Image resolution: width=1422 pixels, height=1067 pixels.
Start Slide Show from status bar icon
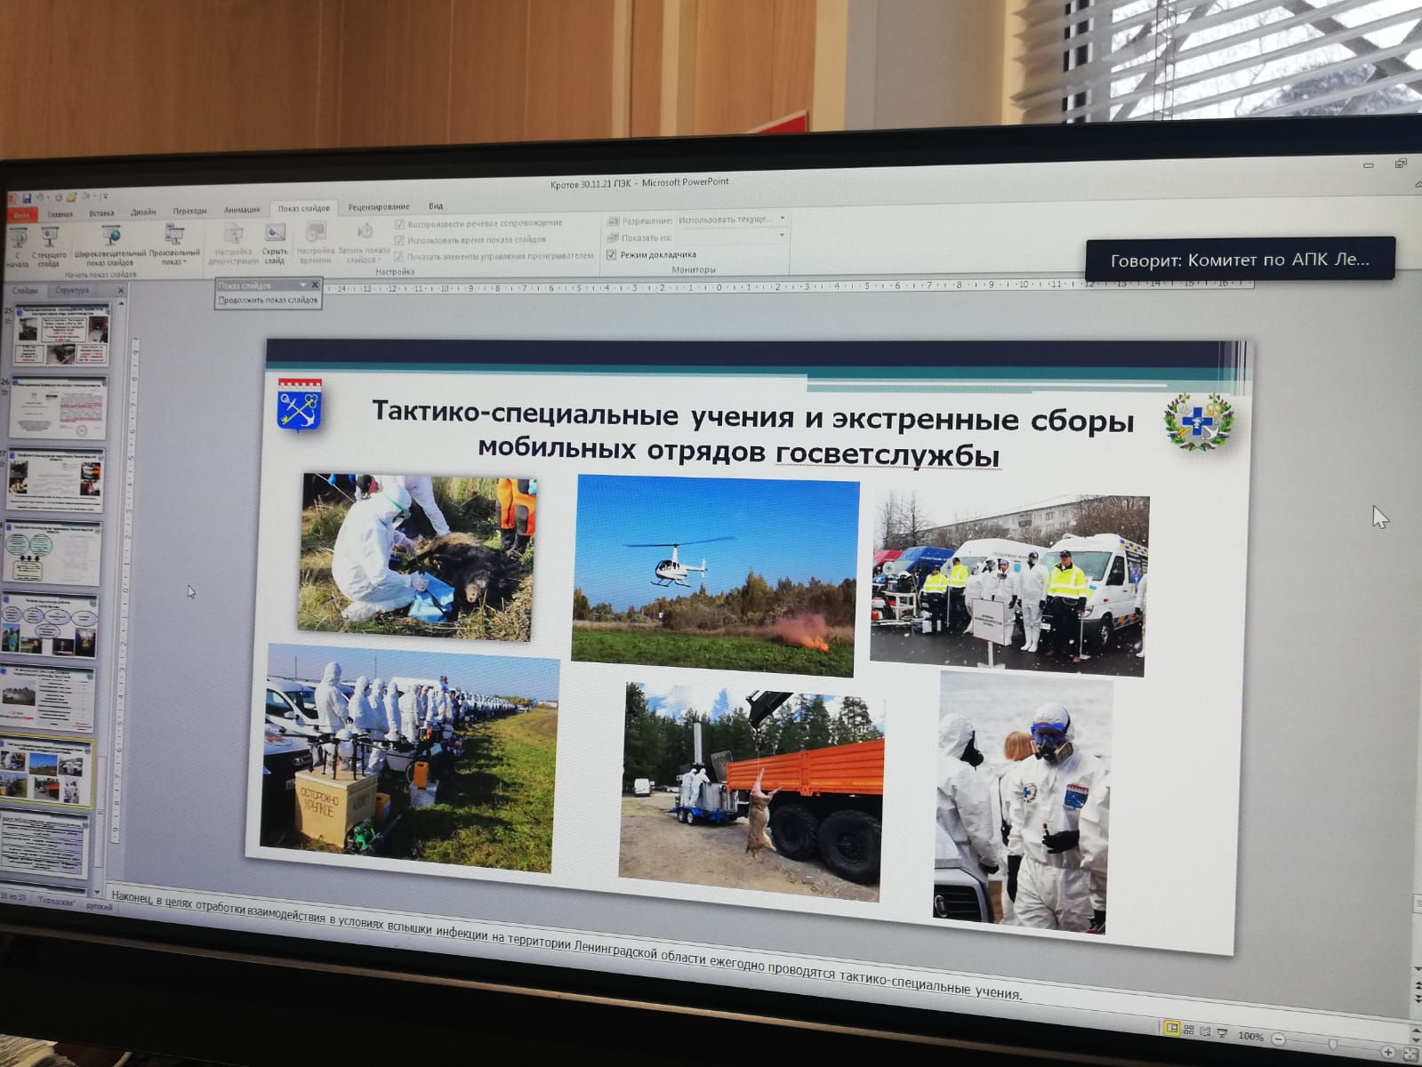tap(1223, 1033)
